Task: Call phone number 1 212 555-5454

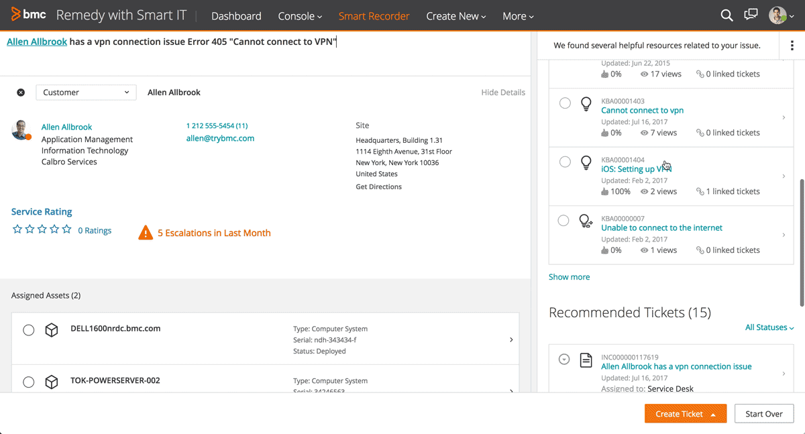Action: point(217,125)
